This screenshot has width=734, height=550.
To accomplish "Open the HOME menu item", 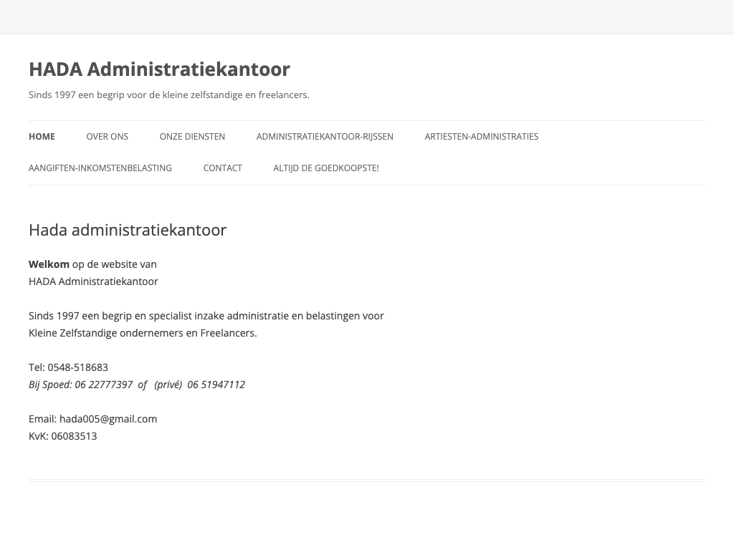I will 42,137.
